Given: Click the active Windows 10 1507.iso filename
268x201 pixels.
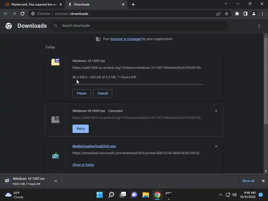Looking at the screenshot, I should [x=89, y=61].
